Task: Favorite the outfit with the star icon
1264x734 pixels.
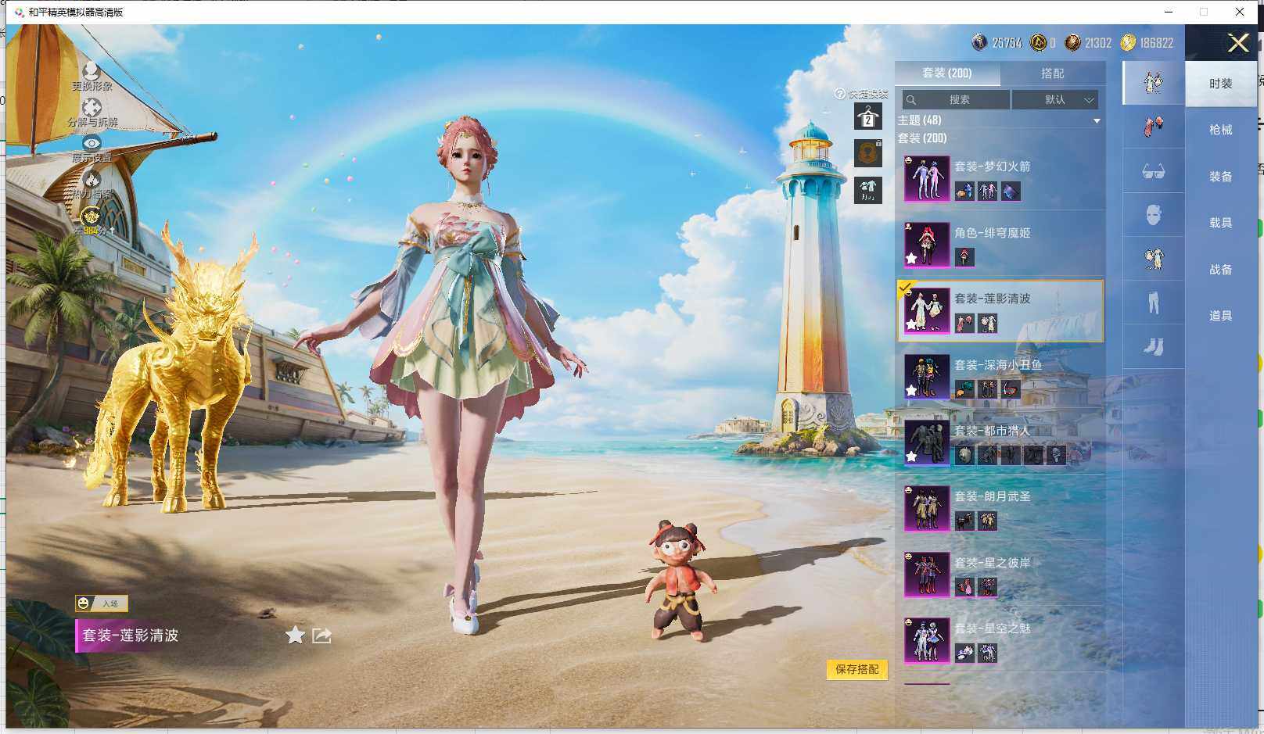Action: point(295,635)
